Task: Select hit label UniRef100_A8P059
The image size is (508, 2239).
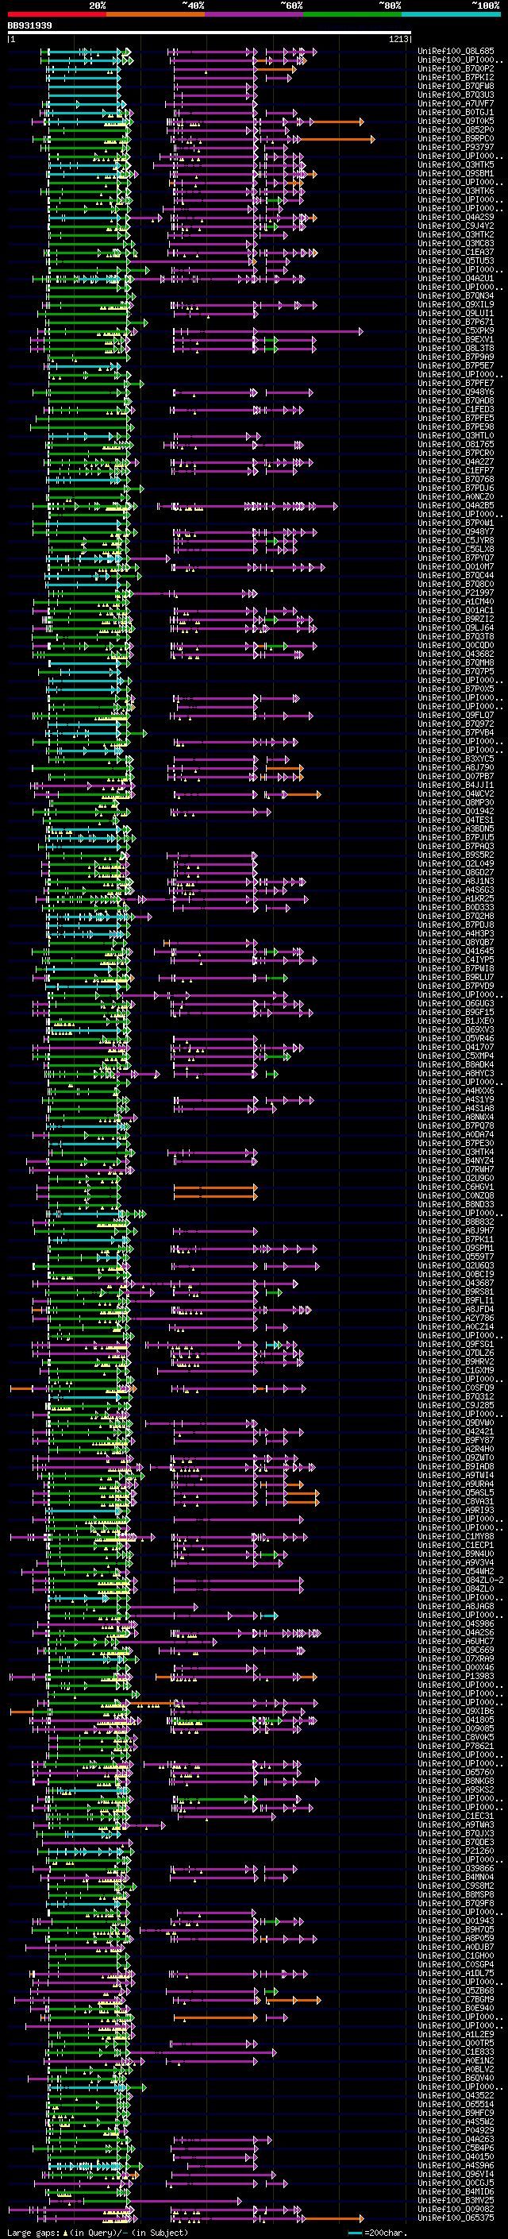Action: [456, 1938]
